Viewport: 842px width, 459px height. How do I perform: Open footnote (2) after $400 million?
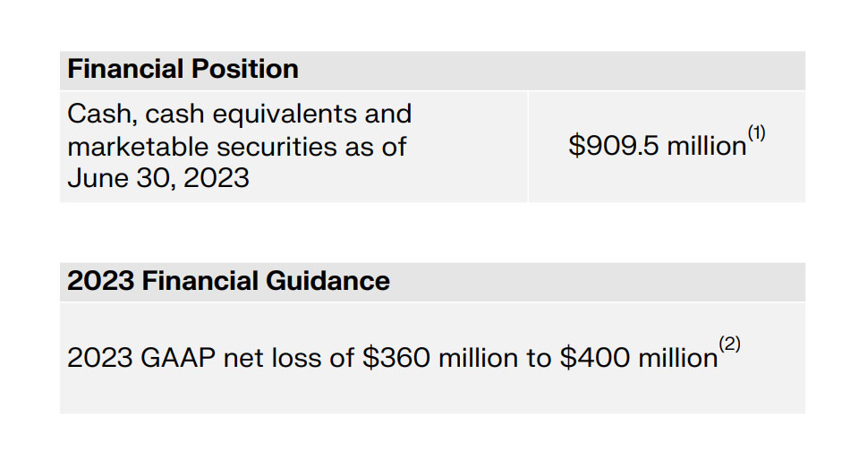click(730, 345)
